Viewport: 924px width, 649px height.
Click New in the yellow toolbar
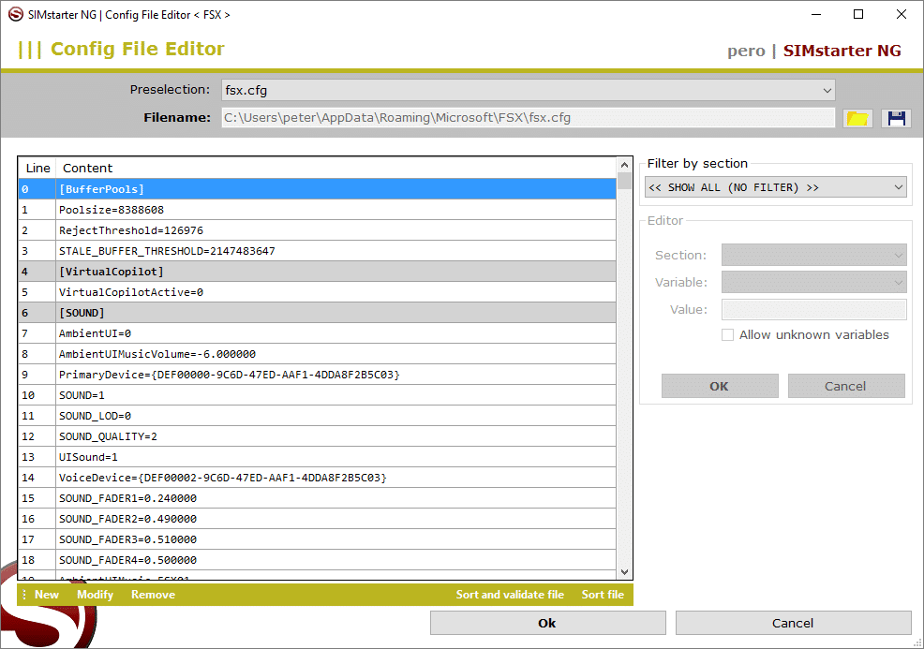click(47, 595)
